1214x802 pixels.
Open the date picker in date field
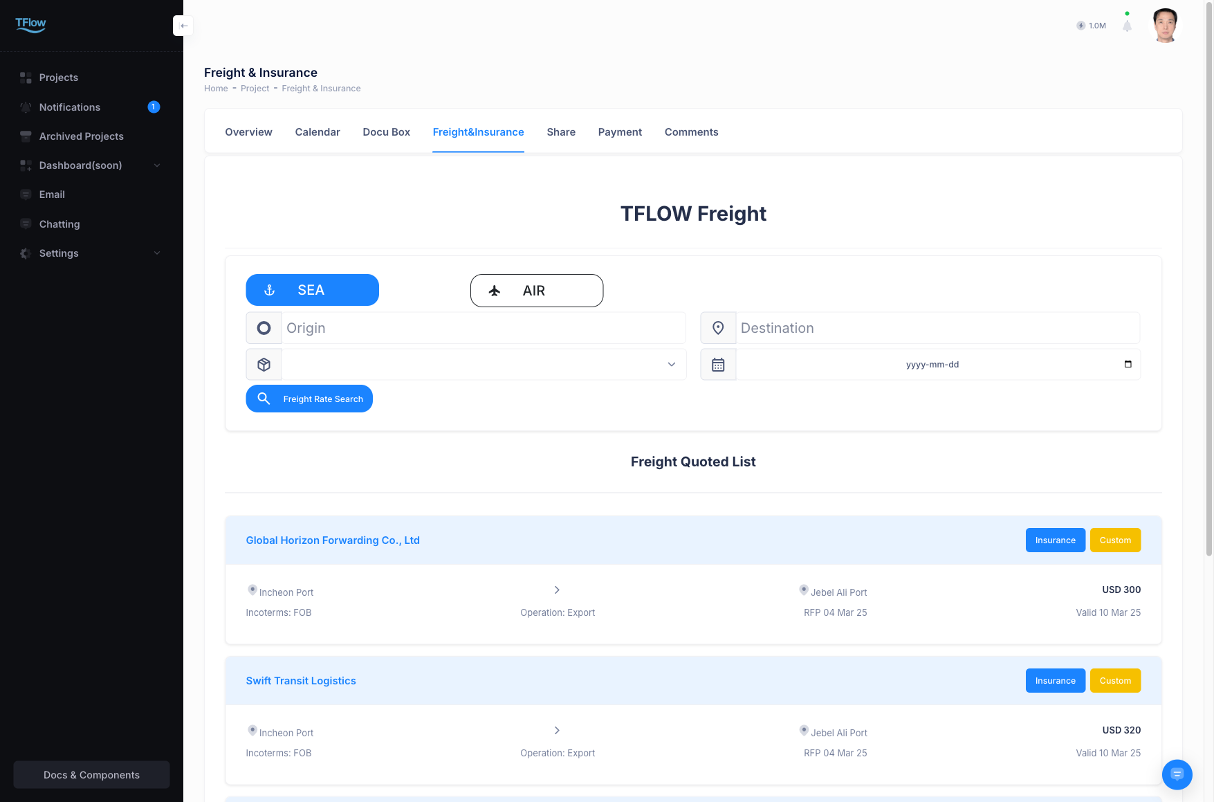1128,364
